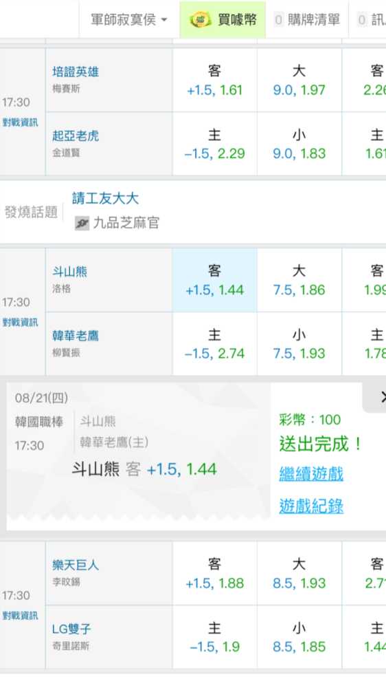Image resolution: width=386 pixels, height=688 pixels.
Task: Open the 樂天巨人 team link
Action: (76, 565)
